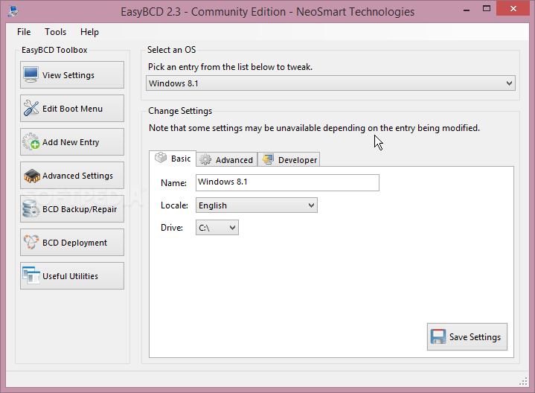Maximize the EasyBCD window
Screen dimensions: 535x393
click(x=487, y=8)
